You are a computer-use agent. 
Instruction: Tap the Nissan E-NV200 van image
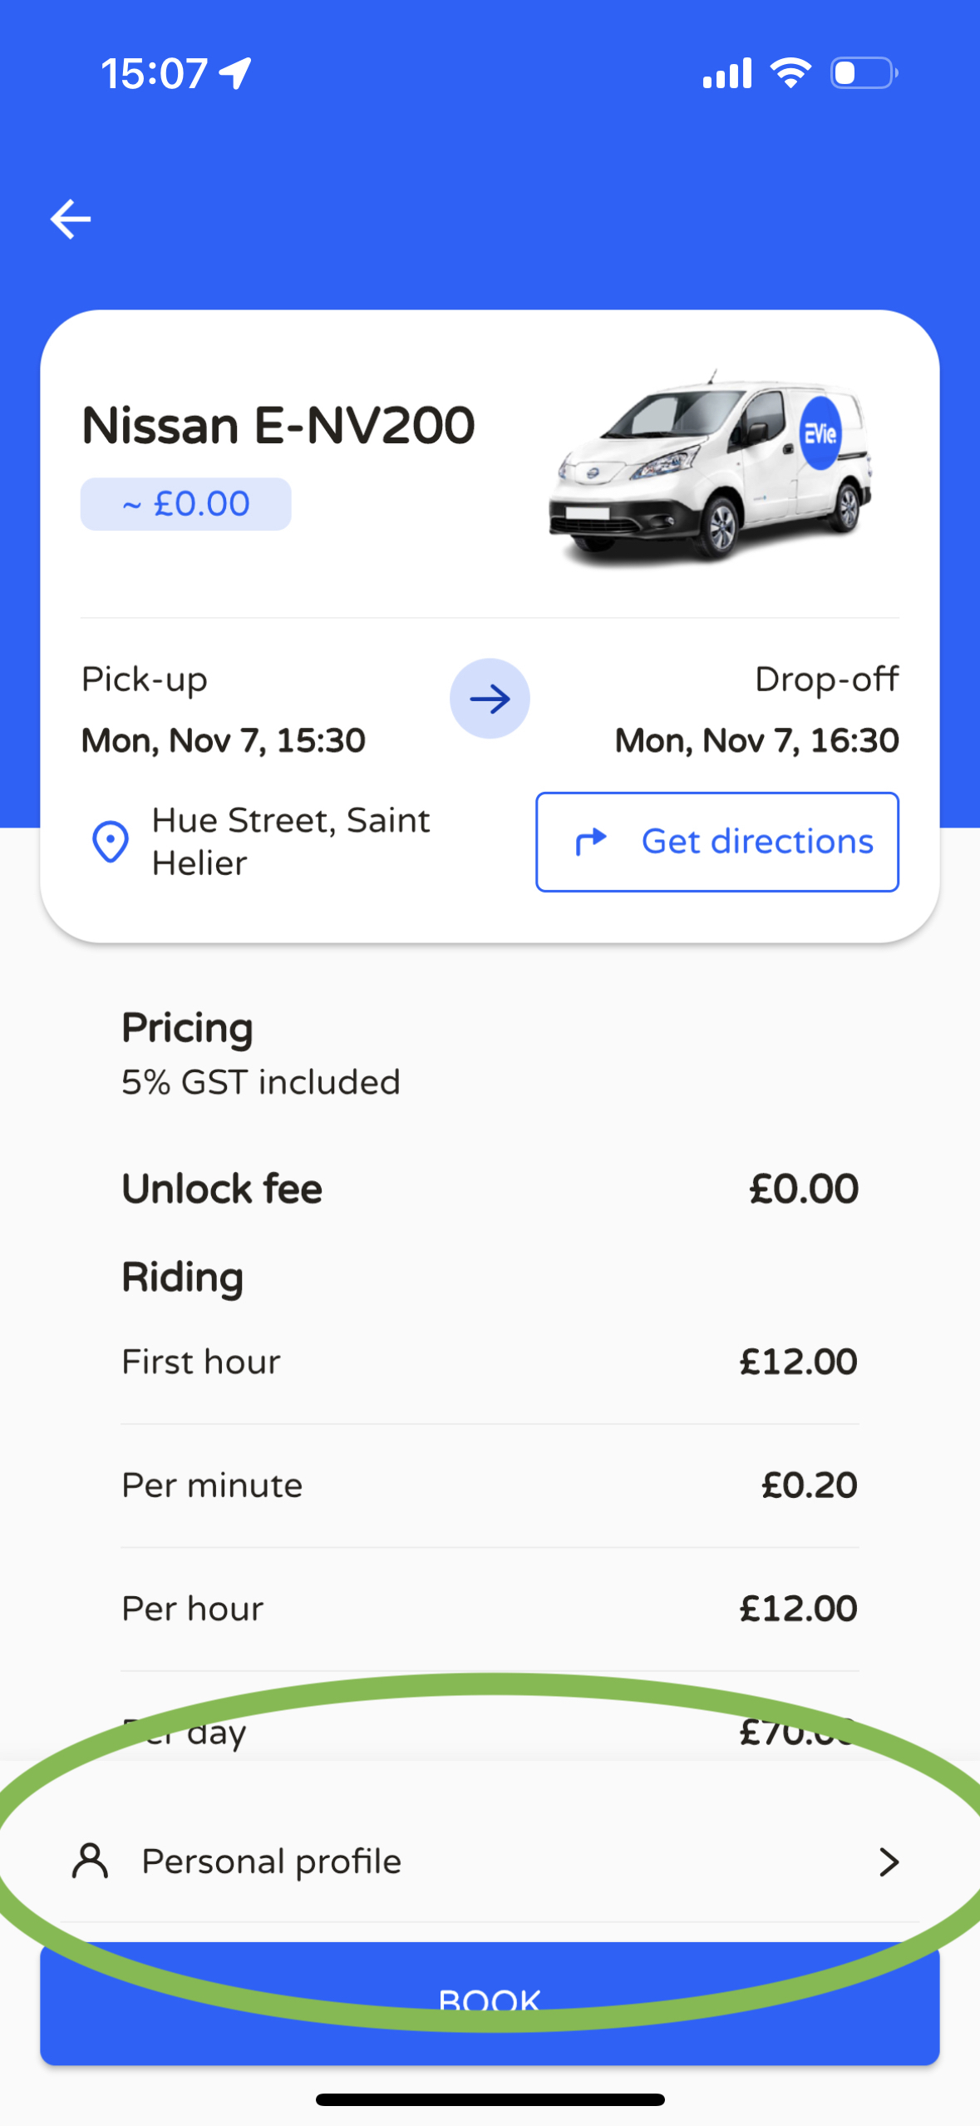click(x=710, y=467)
